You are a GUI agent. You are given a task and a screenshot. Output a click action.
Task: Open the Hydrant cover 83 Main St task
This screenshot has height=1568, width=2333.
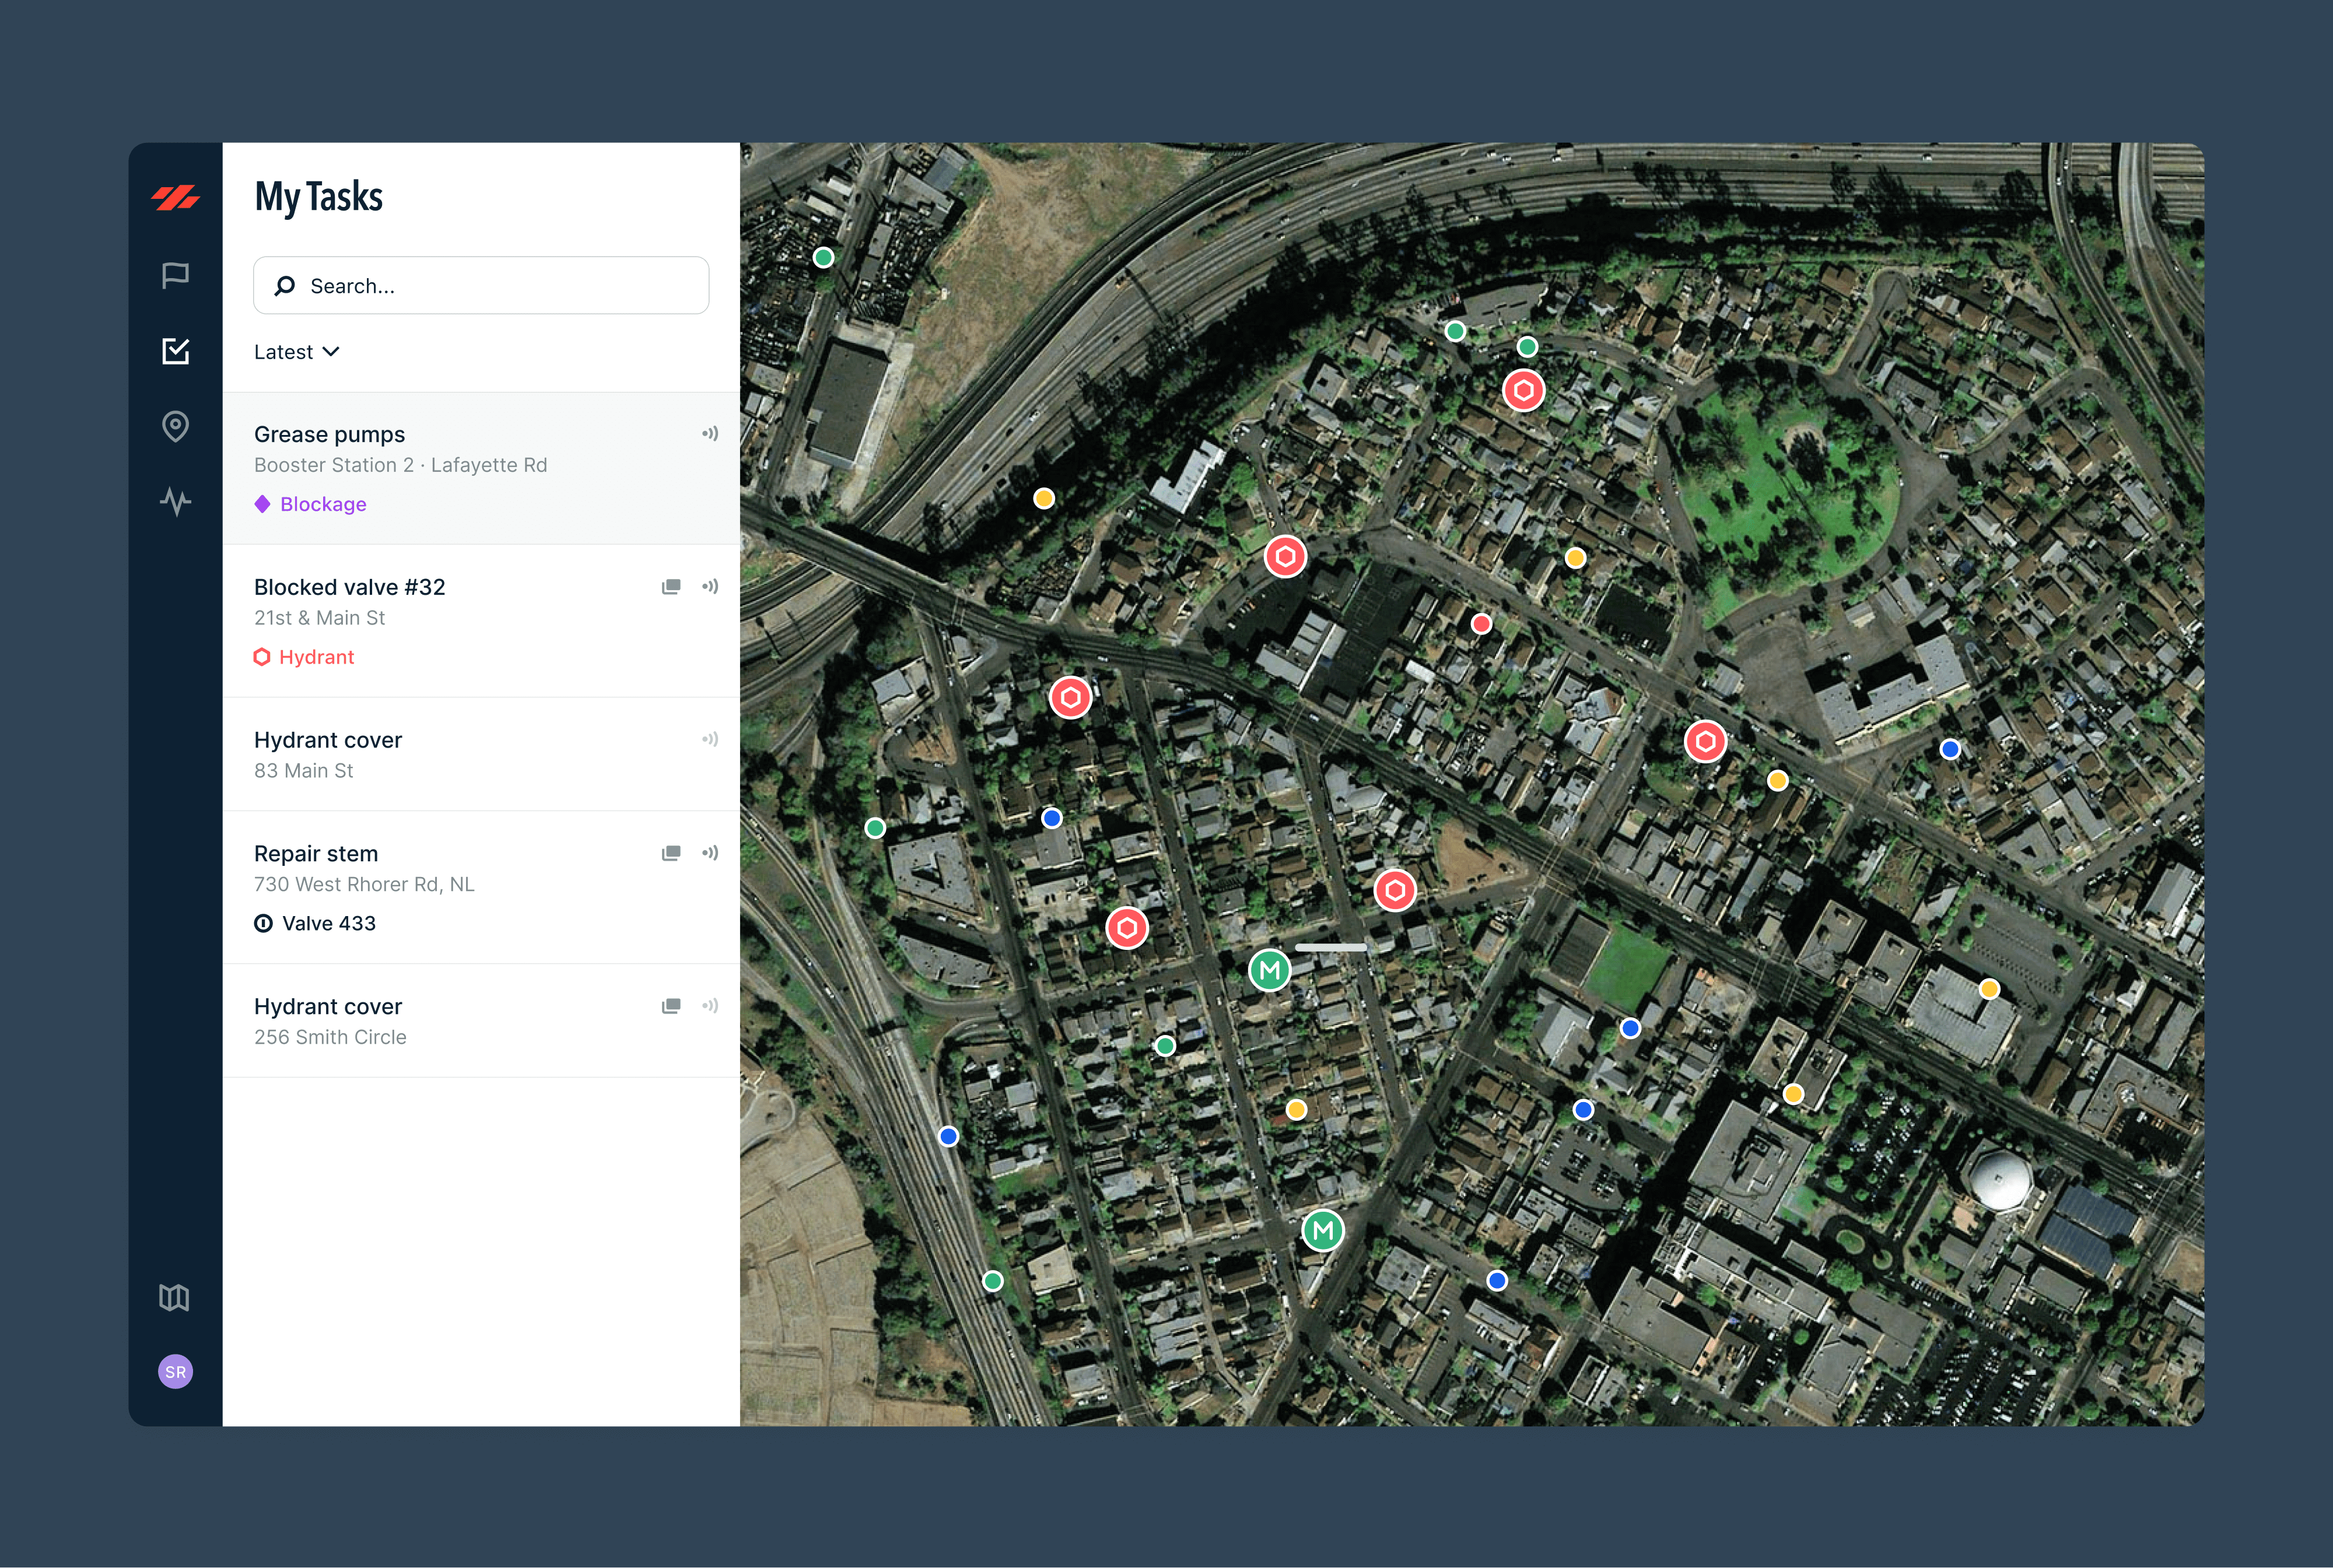point(328,741)
